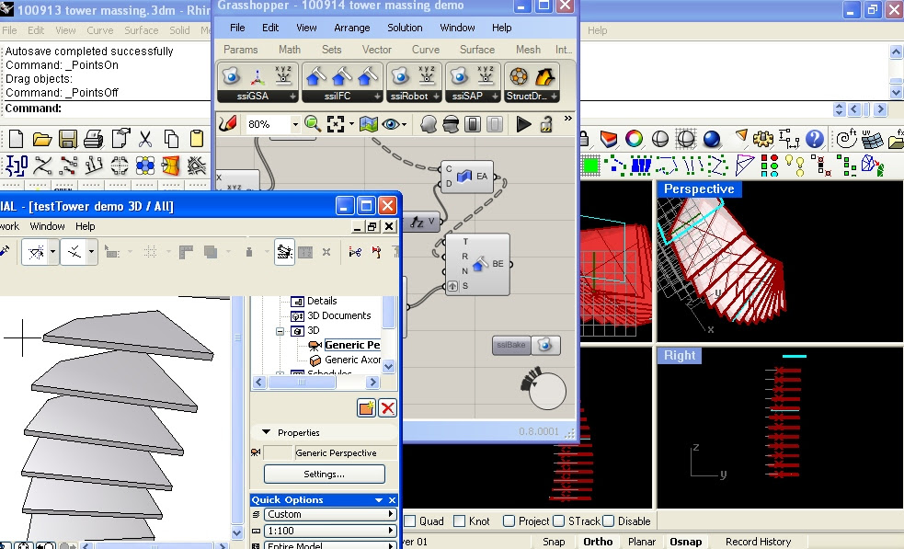904x549 pixels.
Task: Click the Rhino options gear icon
Action: tap(762, 139)
